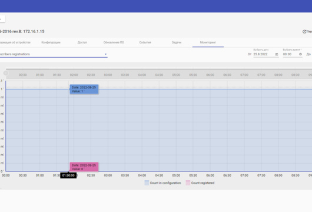
Task: Click the back button at top left
Action: [x=2, y=19]
